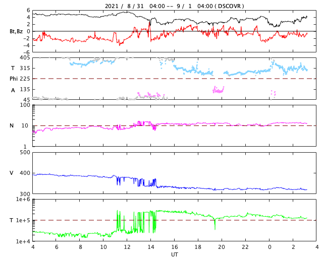
Task: Click the '-6' tick on Bt,Bz axis
Action: click(x=27, y=52)
